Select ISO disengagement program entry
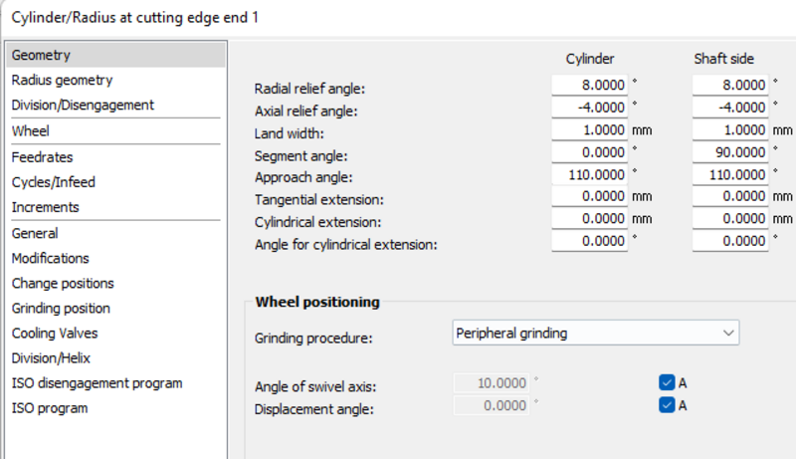This screenshot has height=459, width=796. tap(97, 383)
